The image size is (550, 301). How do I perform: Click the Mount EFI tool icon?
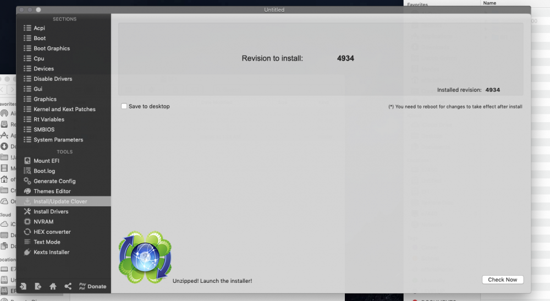click(28, 161)
